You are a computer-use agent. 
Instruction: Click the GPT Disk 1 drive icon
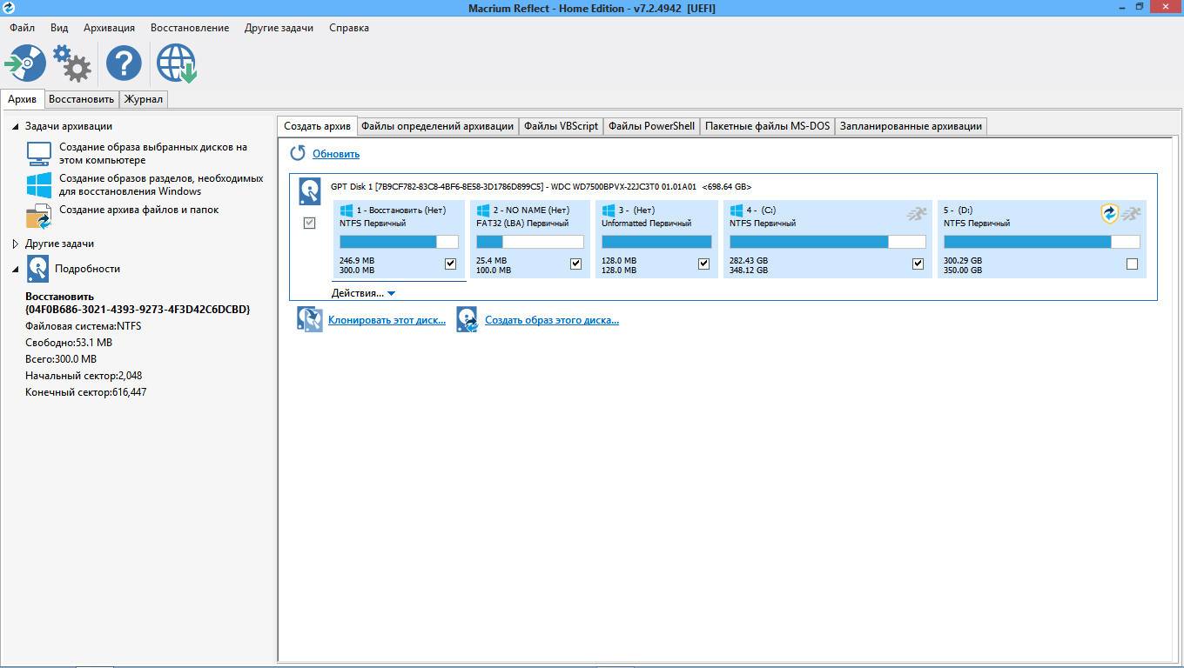pos(310,191)
